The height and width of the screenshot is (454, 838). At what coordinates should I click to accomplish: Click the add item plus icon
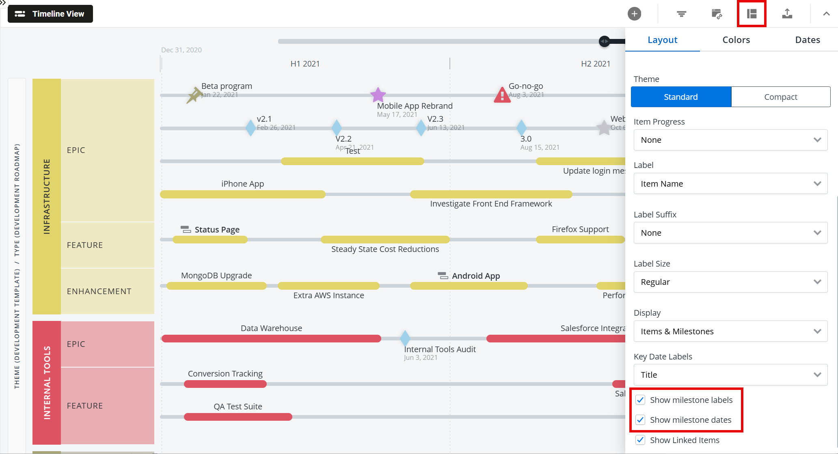(x=634, y=13)
